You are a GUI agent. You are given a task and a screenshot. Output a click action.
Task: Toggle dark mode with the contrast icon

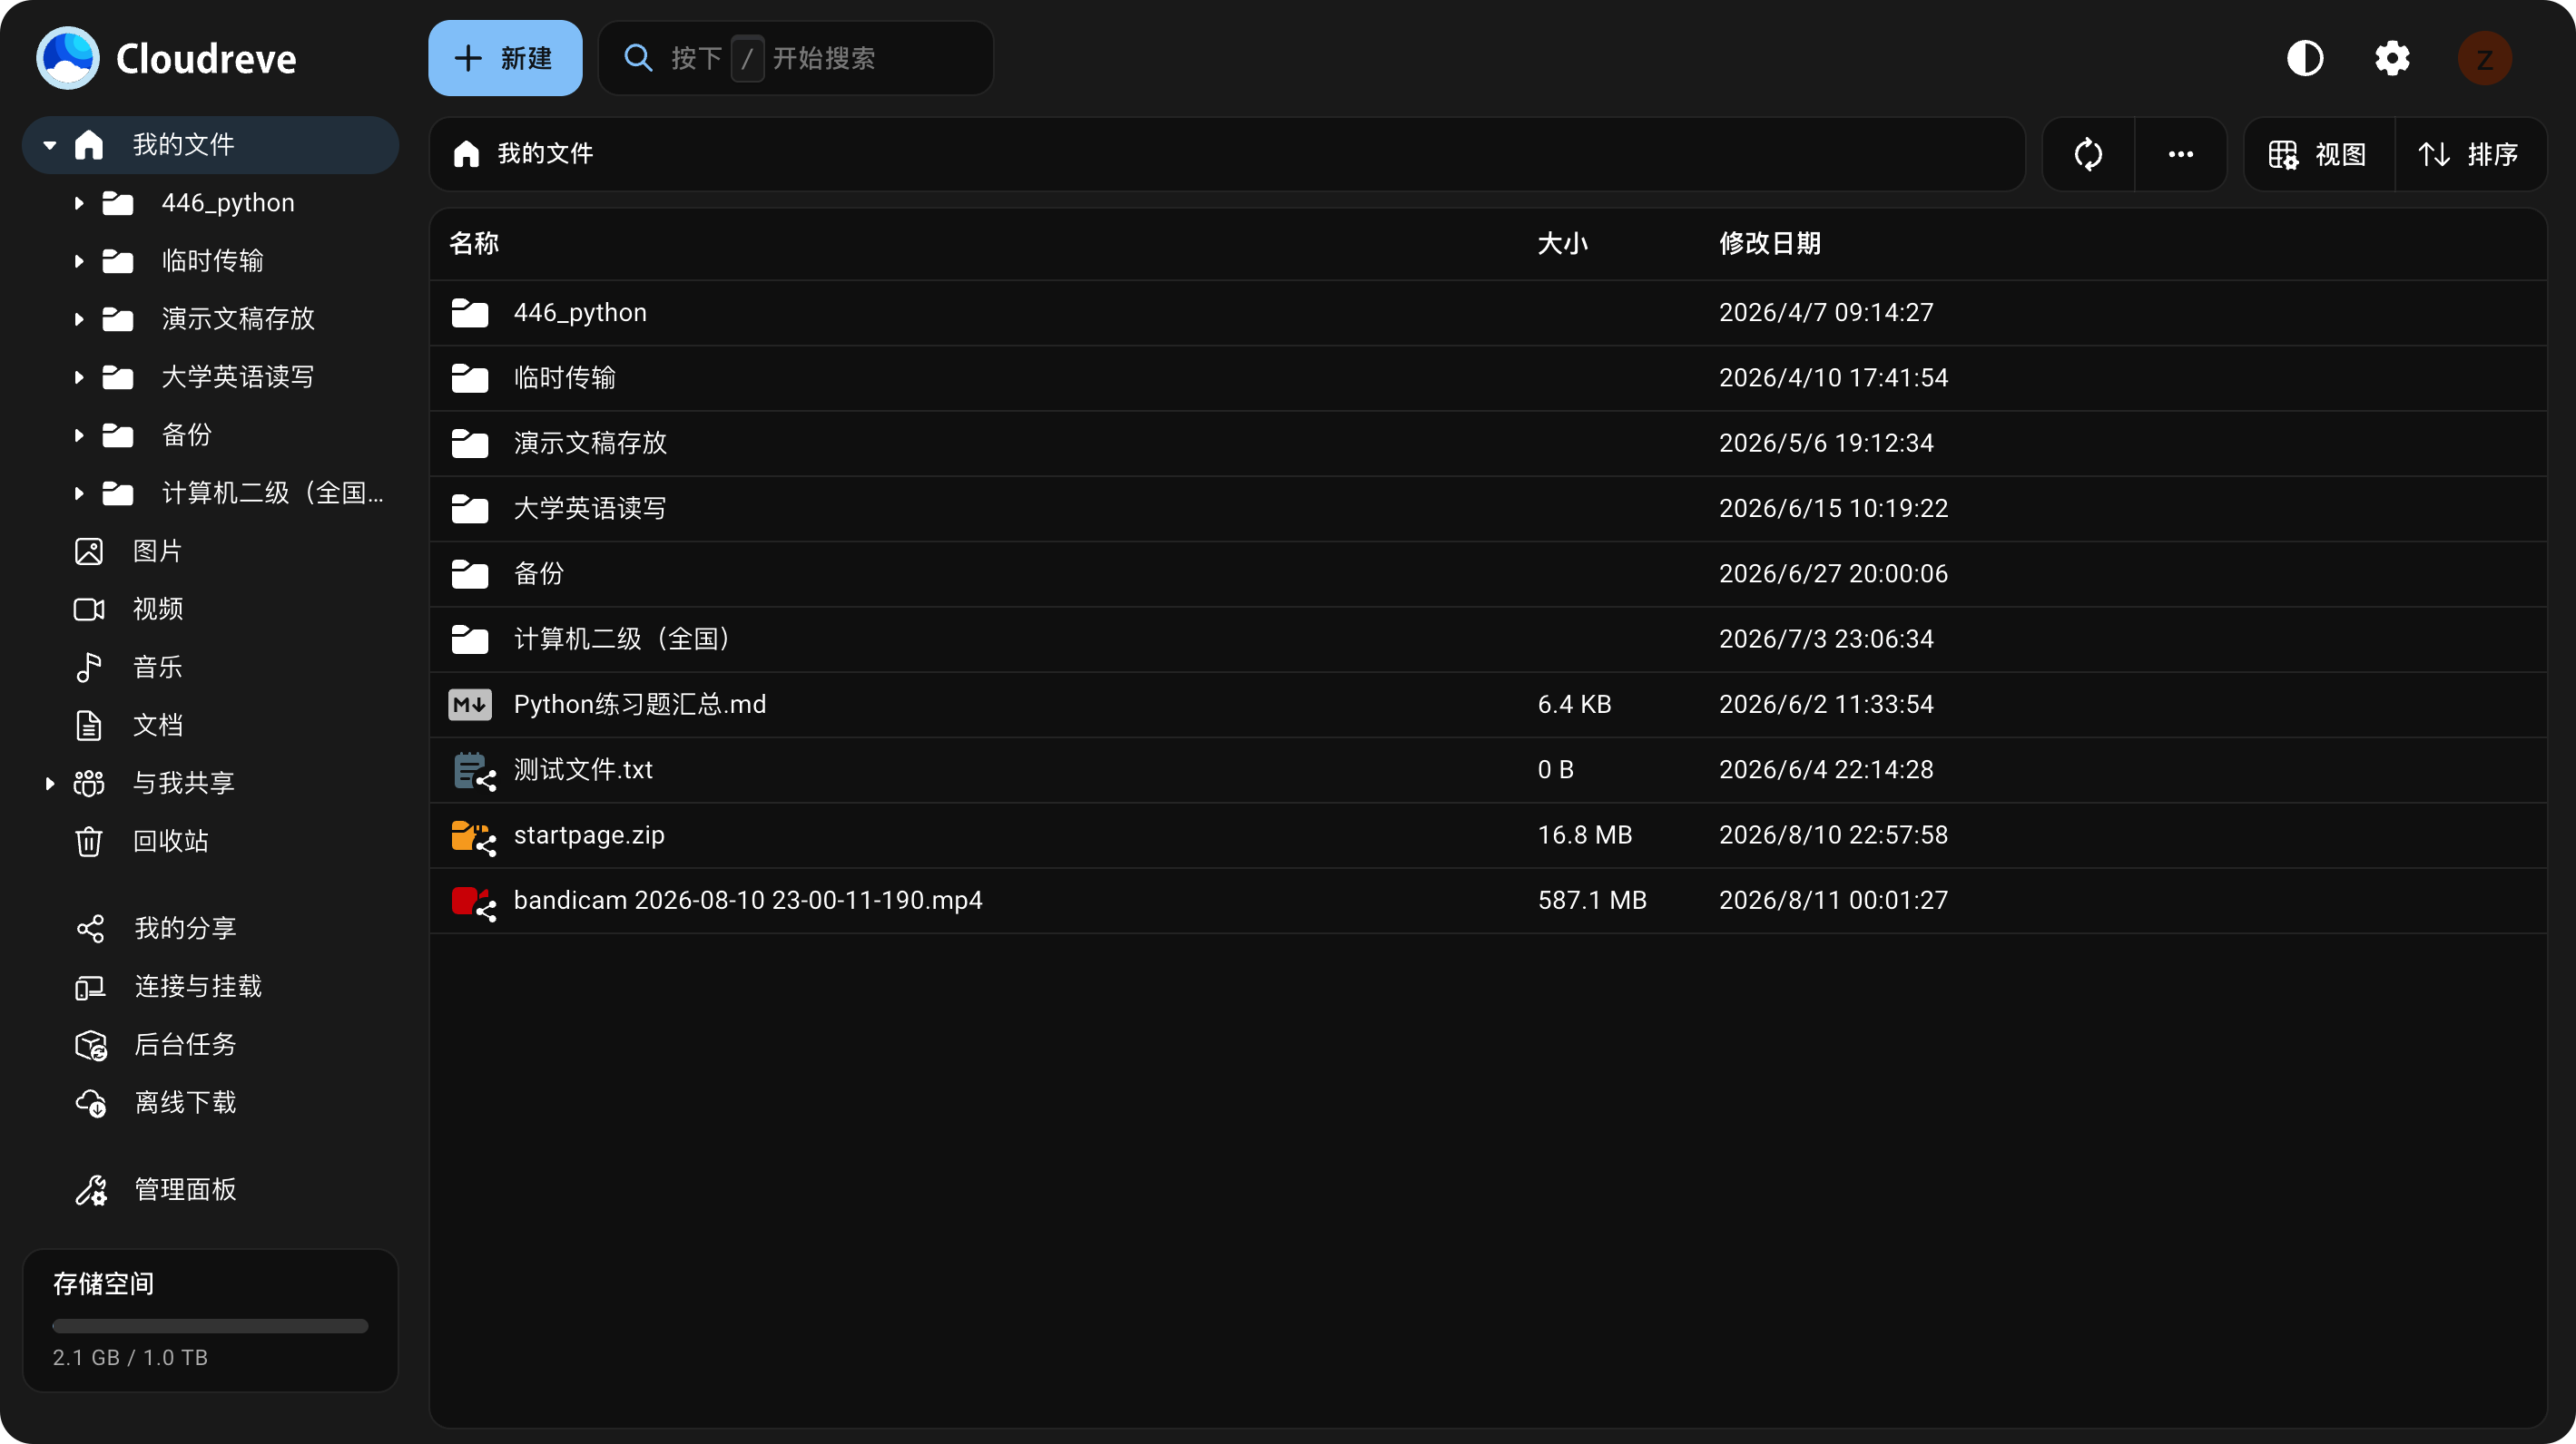tap(2304, 58)
